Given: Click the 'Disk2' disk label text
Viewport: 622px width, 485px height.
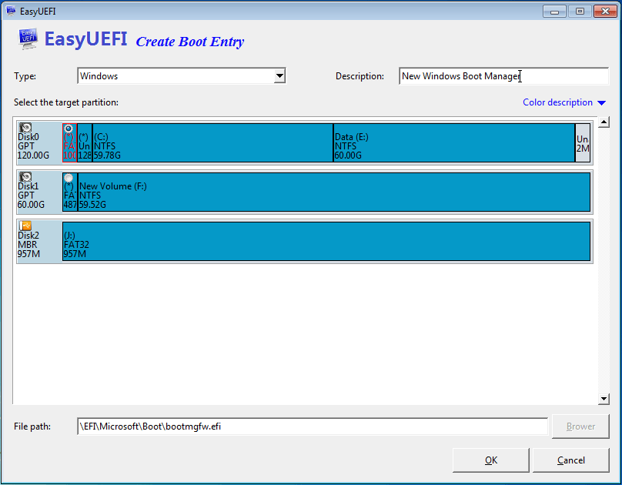Looking at the screenshot, I should pyautogui.click(x=28, y=236).
